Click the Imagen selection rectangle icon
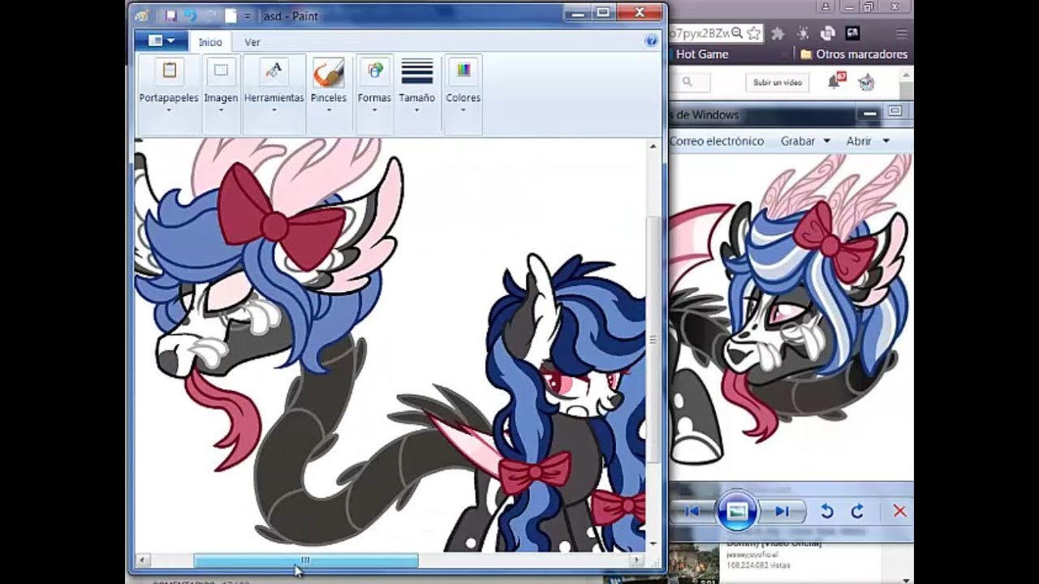This screenshot has height=584, width=1039. [x=221, y=71]
